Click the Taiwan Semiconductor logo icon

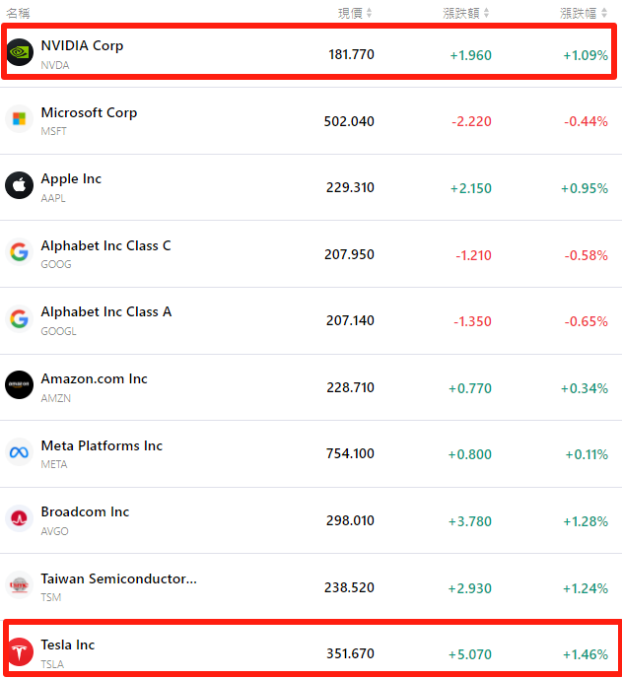(x=19, y=585)
